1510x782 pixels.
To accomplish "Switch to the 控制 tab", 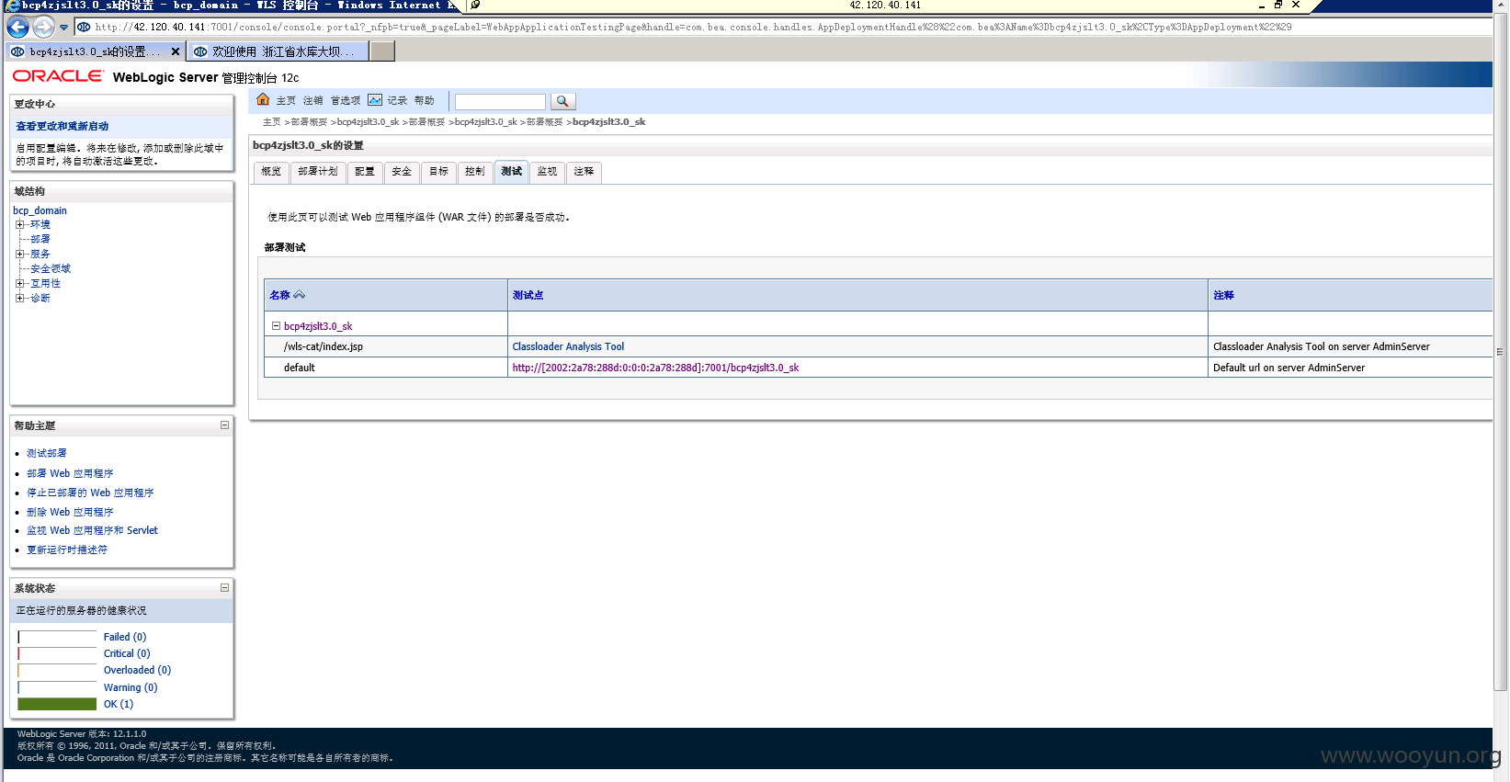I will coord(474,172).
